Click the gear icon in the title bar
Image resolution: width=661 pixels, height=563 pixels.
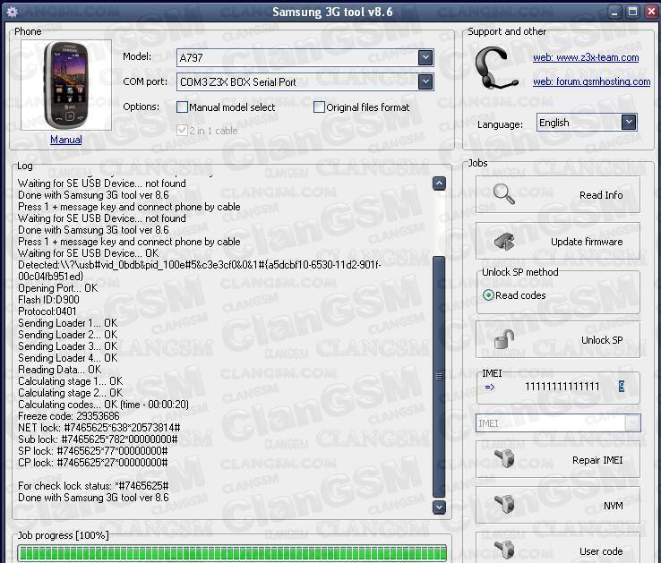click(13, 12)
